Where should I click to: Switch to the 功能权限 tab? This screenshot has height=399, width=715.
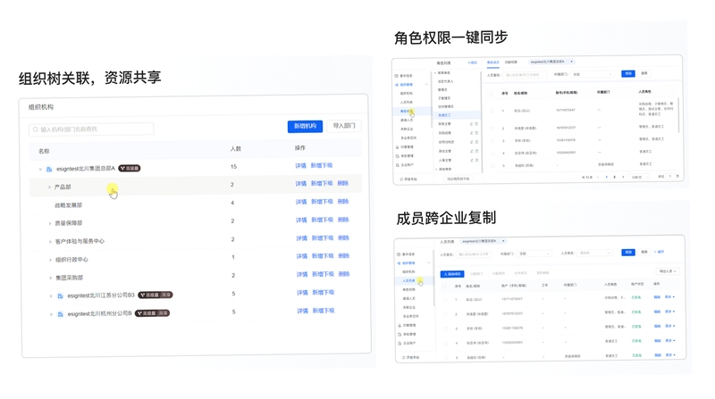click(x=511, y=62)
